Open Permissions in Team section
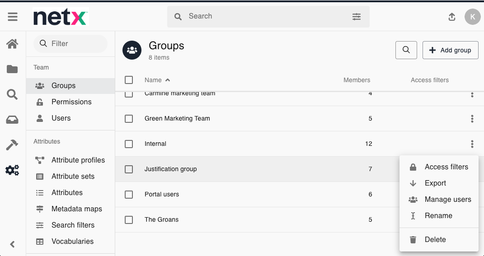This screenshot has height=256, width=484. pos(71,102)
